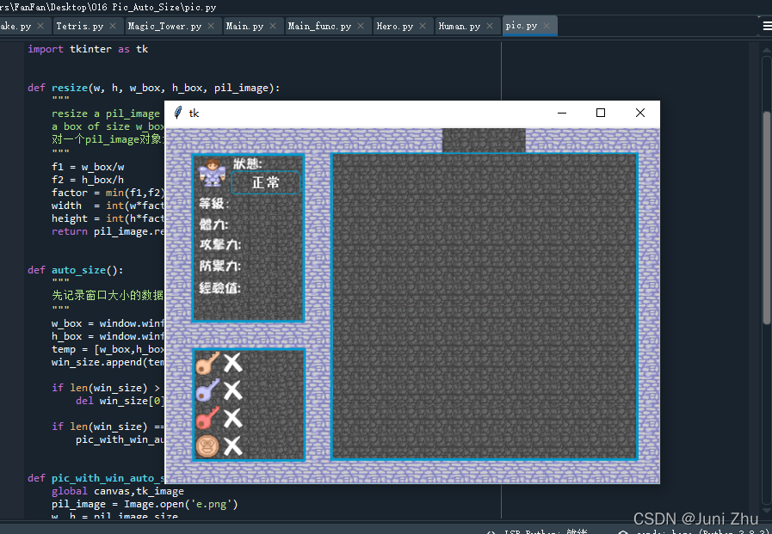
Task: Switch to the Main_func.py tab
Action: point(320,26)
